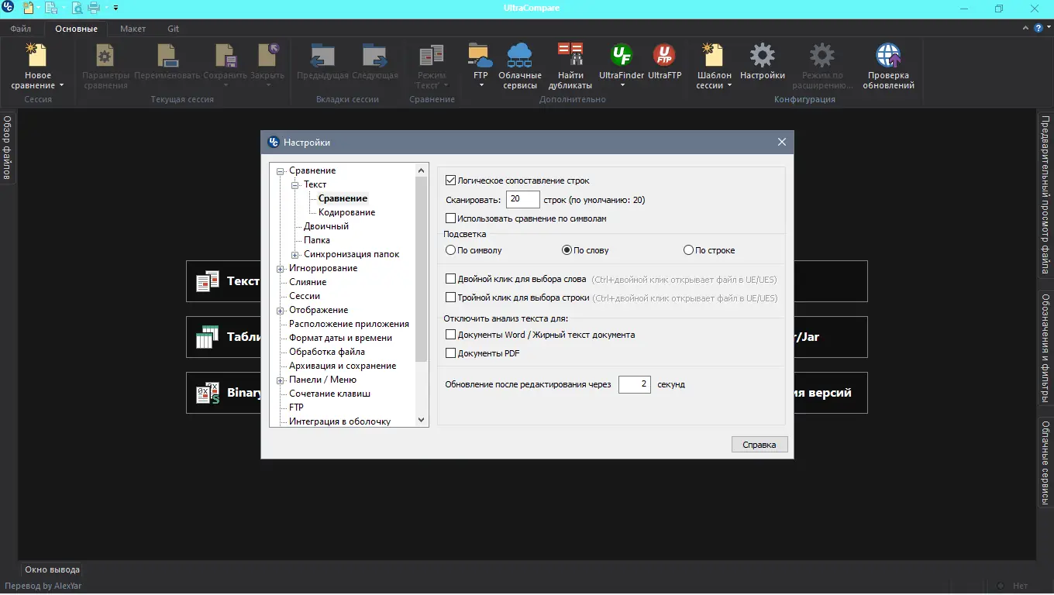The image size is (1054, 595).
Task: Select the По строке highlight radio button
Action: tap(688, 250)
